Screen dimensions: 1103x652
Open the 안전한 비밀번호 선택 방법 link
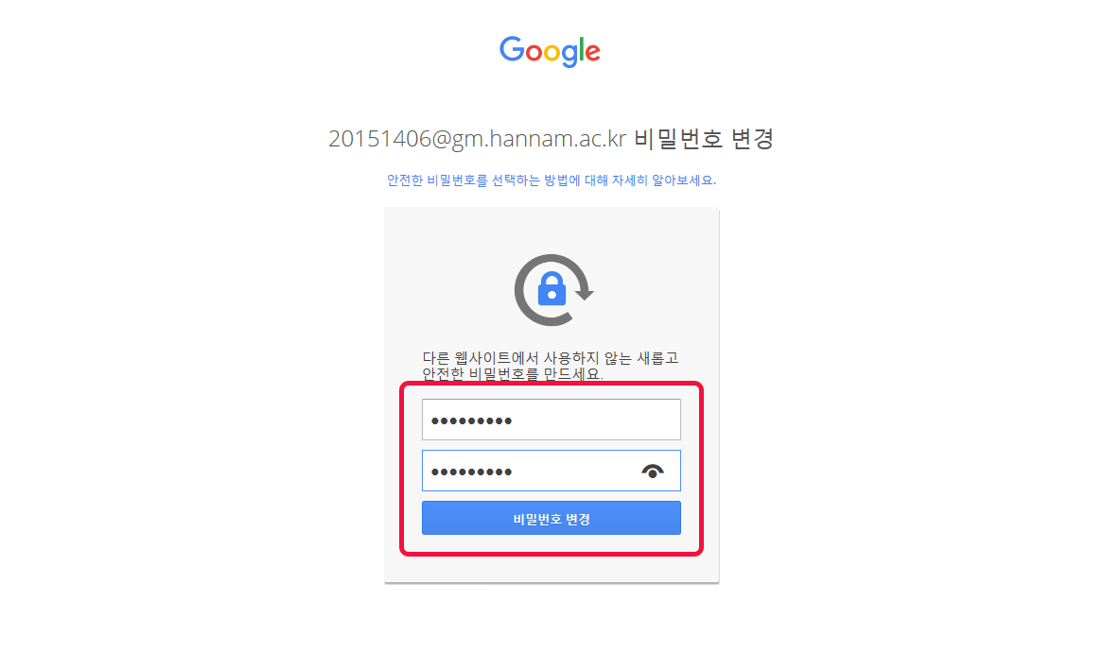(551, 180)
